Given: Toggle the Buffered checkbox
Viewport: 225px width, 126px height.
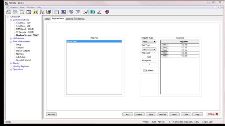Looking at the screenshot, I should pyautogui.click(x=144, y=71).
